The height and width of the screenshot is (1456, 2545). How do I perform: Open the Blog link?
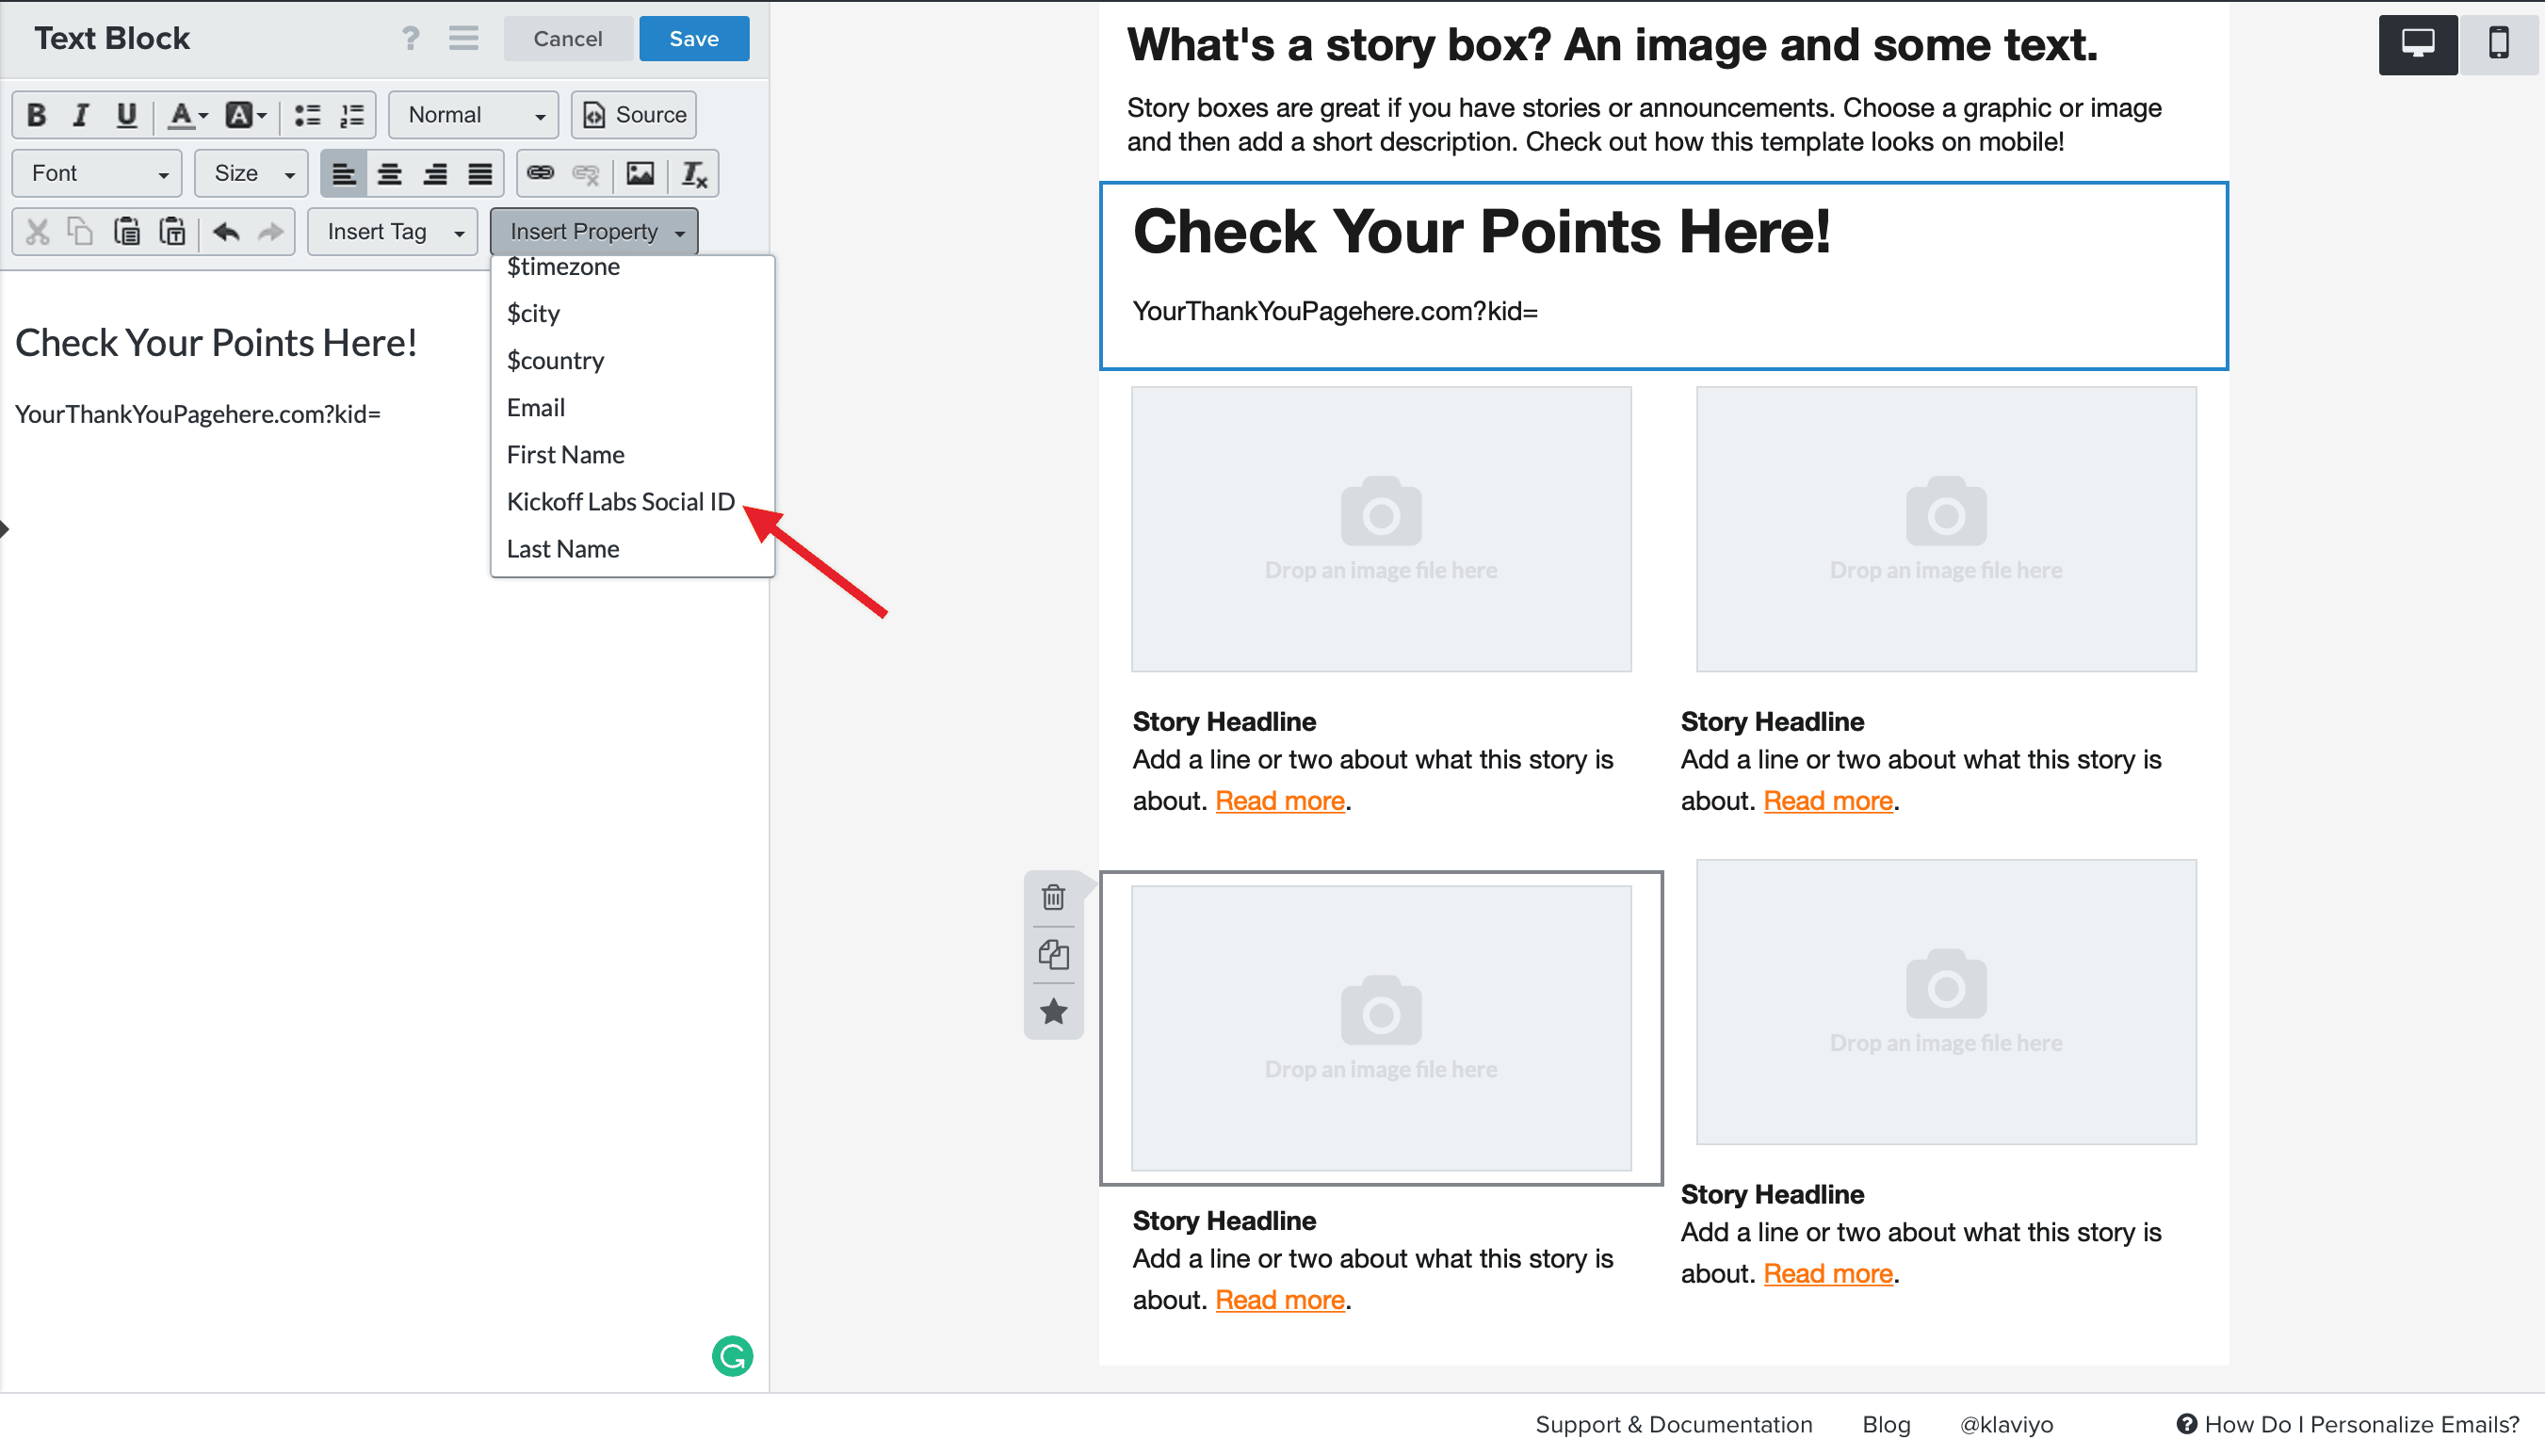coord(1886,1425)
